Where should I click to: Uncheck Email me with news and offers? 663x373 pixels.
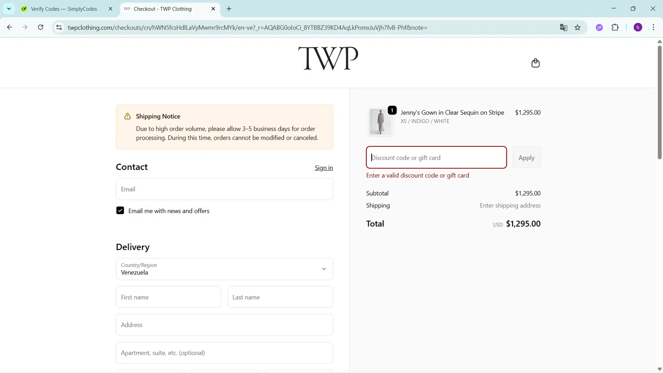tap(120, 211)
